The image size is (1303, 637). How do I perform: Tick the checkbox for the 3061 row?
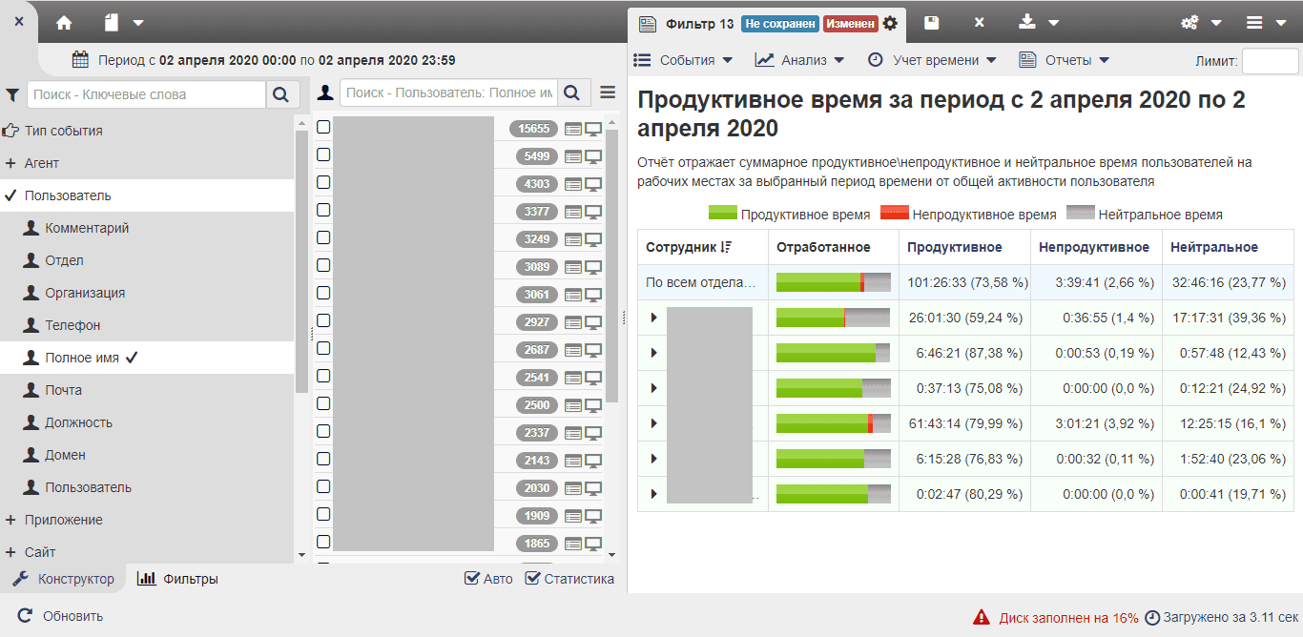tap(323, 293)
